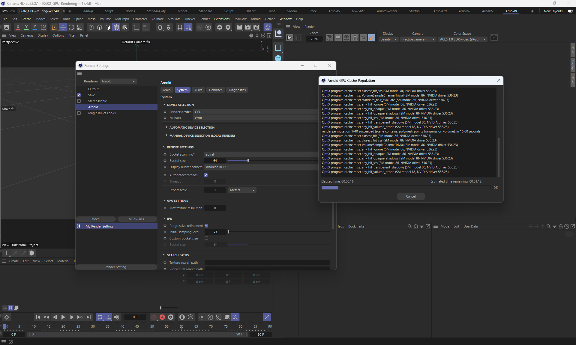Open the Display beauty dropdown
The height and width of the screenshot is (345, 576).
388,39
